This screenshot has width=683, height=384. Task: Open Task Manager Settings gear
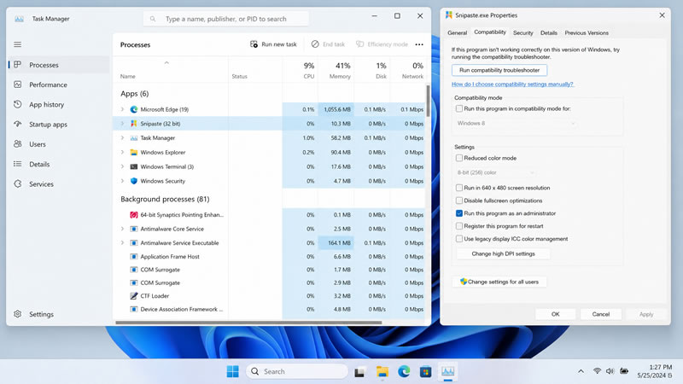(17, 314)
